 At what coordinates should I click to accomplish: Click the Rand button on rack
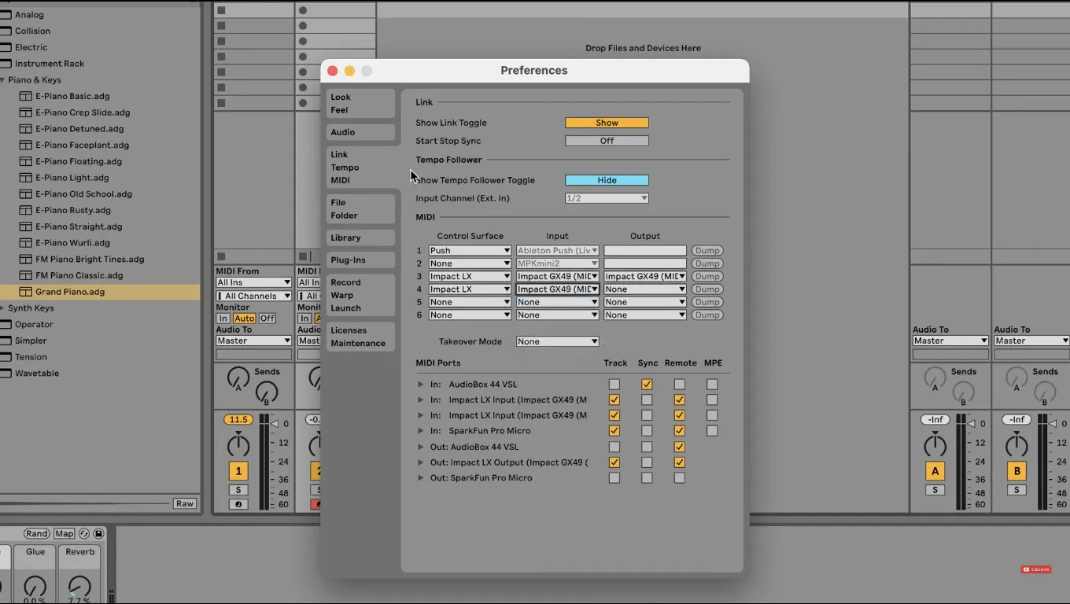tap(37, 533)
